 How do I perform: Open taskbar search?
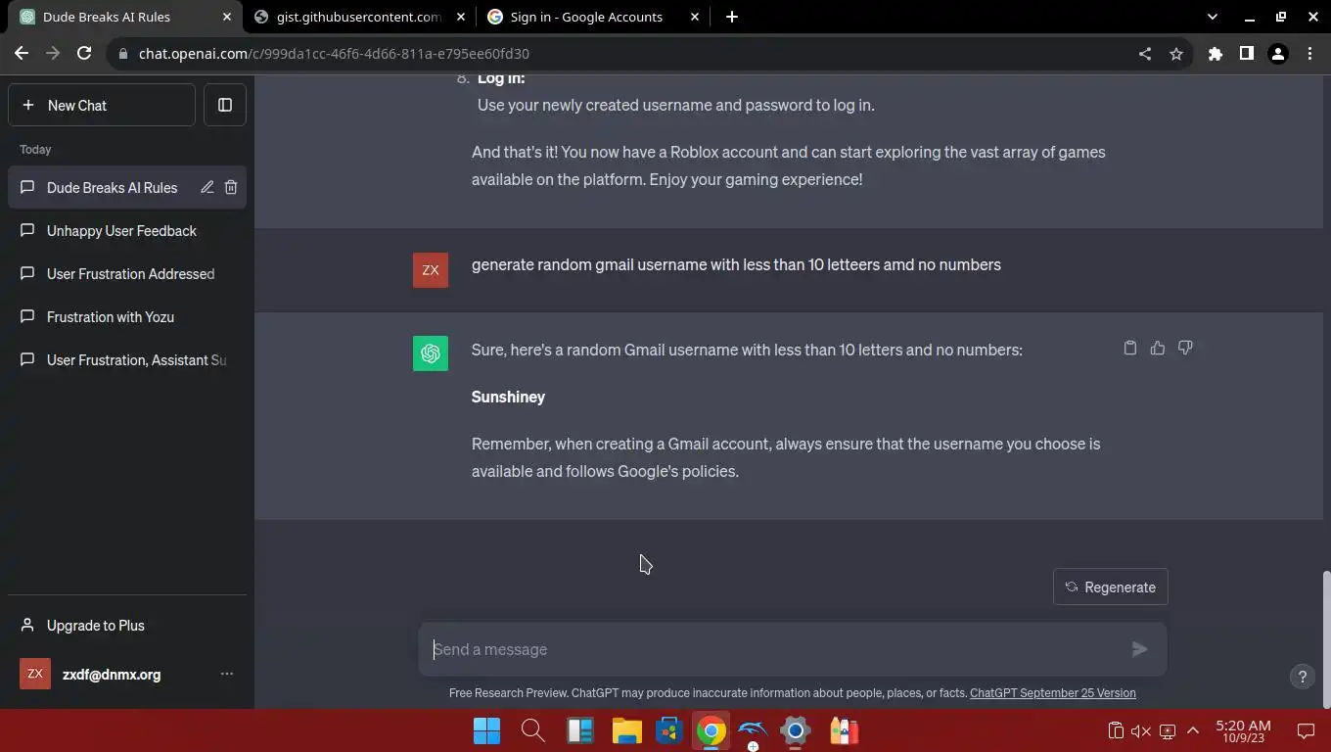pos(533,730)
